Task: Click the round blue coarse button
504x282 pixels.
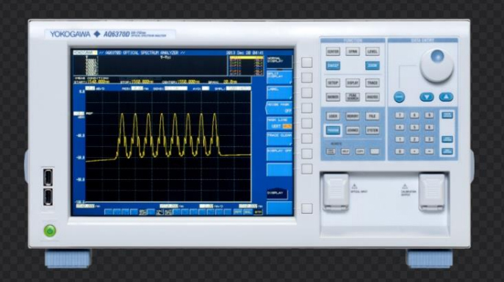Action: tap(399, 97)
